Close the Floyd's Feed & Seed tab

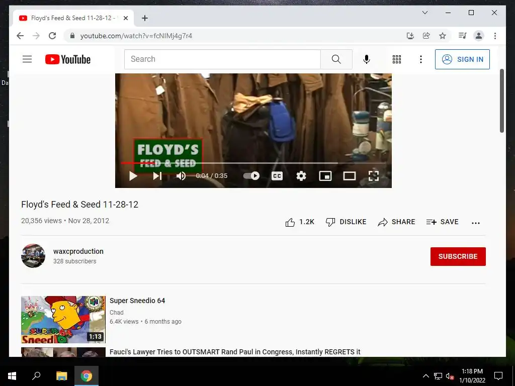[x=125, y=18]
